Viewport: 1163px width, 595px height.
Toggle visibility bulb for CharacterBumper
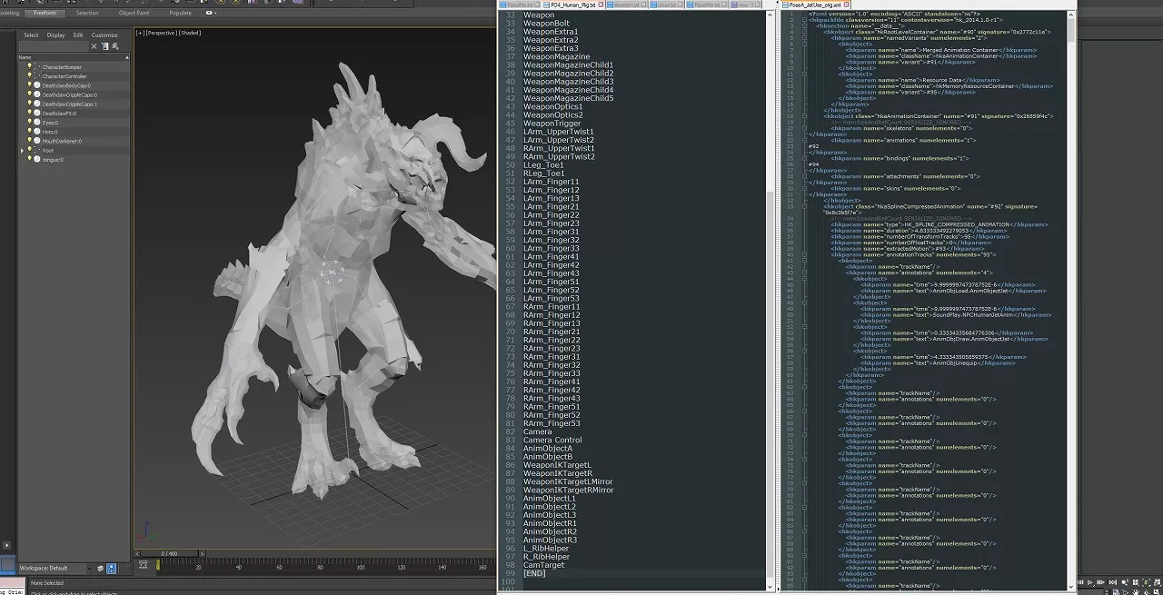coord(29,66)
